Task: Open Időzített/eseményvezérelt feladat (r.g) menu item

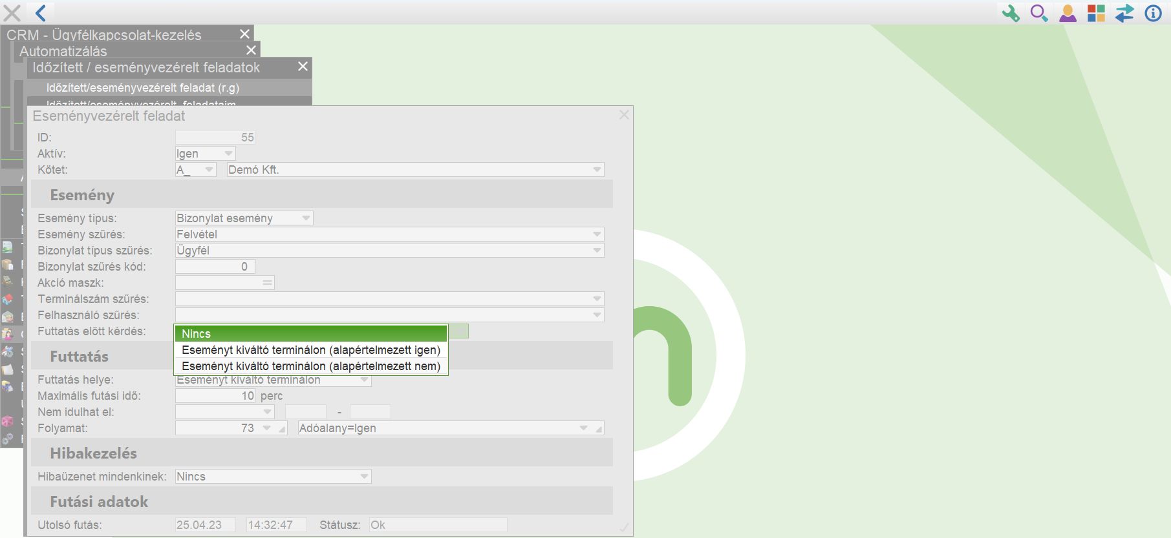Action: (143, 88)
